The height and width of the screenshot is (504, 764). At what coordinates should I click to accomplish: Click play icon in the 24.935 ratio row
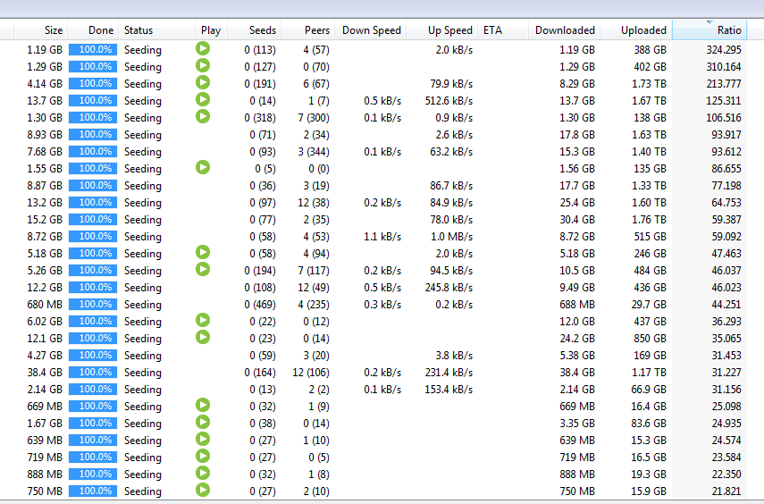[x=203, y=422]
